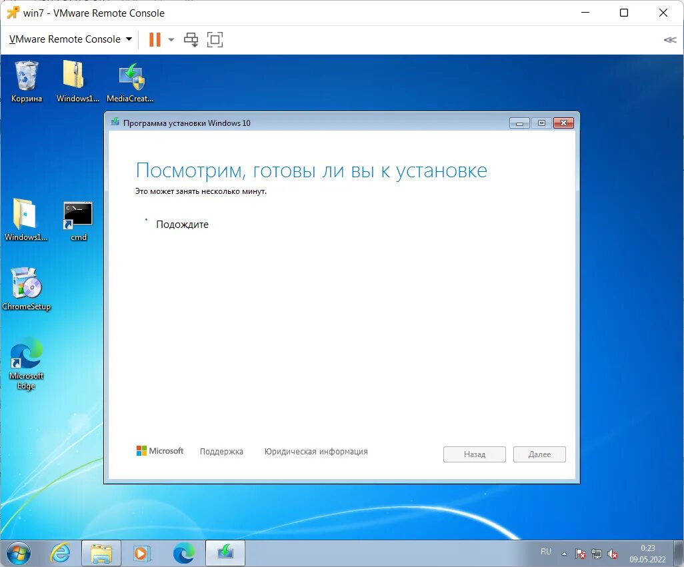This screenshot has width=684, height=567.
Task: Open the muted volume tray icon
Action: coord(613,554)
